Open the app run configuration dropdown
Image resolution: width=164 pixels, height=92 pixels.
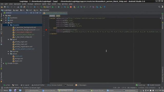(47, 7)
